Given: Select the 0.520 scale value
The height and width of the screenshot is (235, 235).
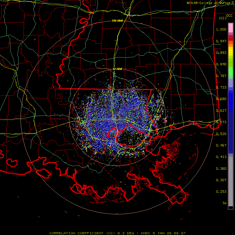Looking at the screenshot, I should pyautogui.click(x=221, y=134).
